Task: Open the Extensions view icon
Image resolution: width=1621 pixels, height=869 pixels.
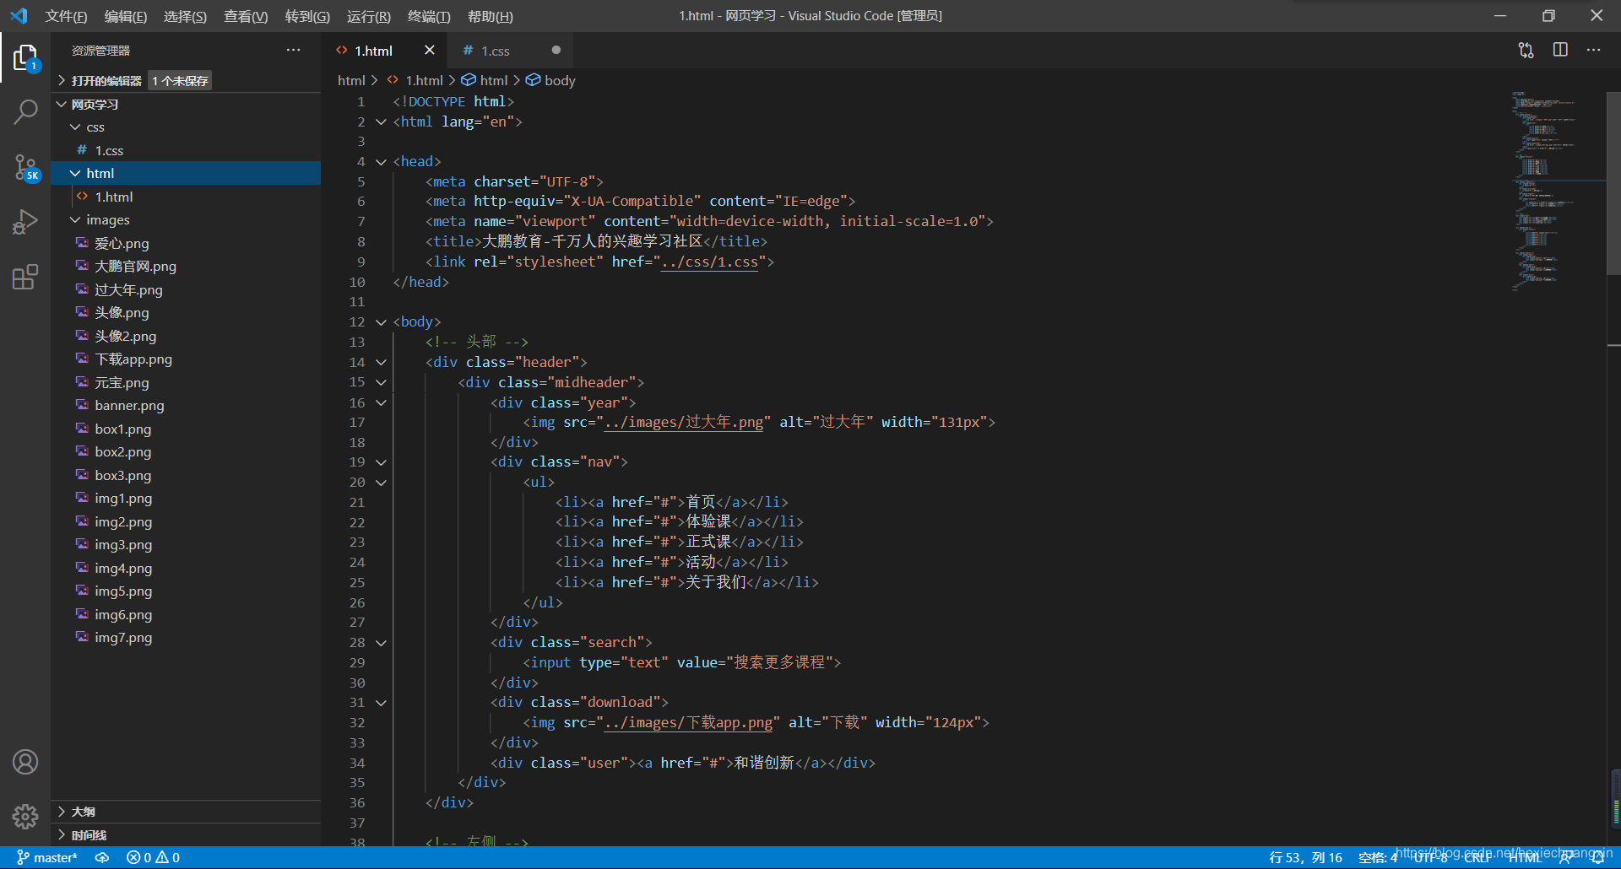Action: 25,277
